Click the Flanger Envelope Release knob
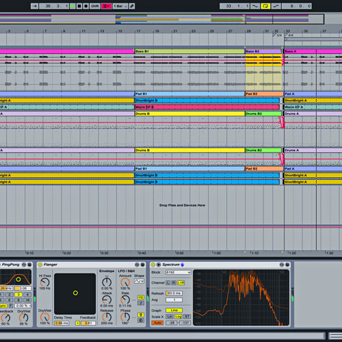Image resolution: width=342 pixels, height=342 pixels. 107,317
